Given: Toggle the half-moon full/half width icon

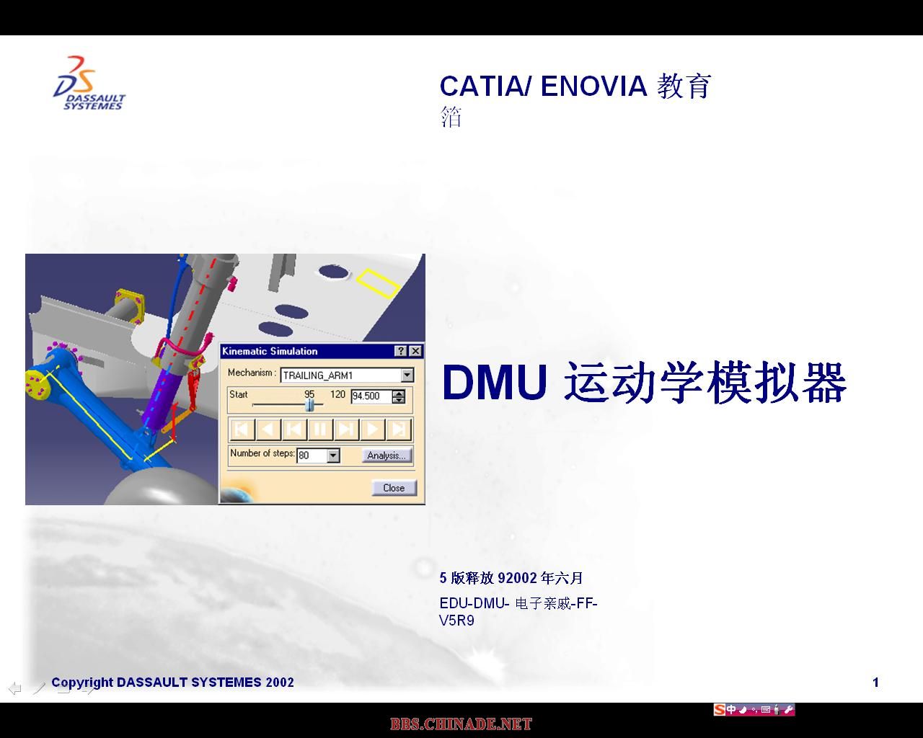Looking at the screenshot, I should (743, 710).
